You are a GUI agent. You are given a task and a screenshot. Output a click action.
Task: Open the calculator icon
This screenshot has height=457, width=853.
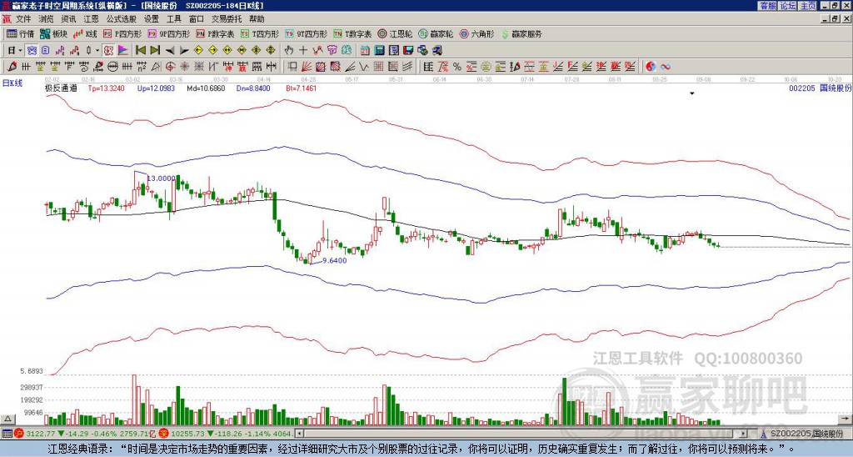pos(379,51)
